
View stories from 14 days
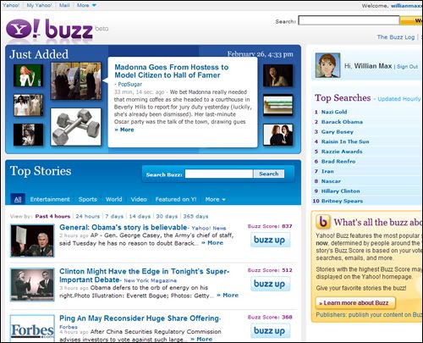(140, 216)
